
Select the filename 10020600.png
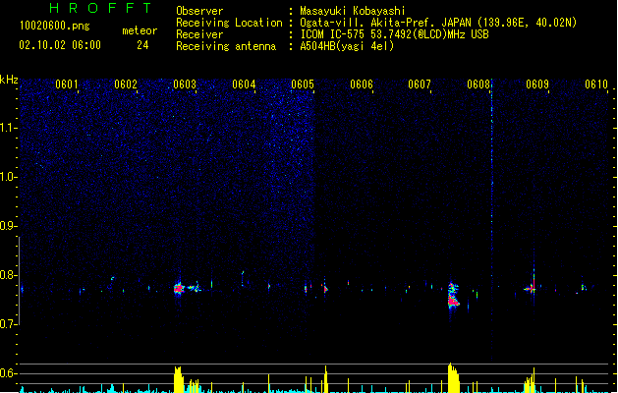tap(54, 26)
